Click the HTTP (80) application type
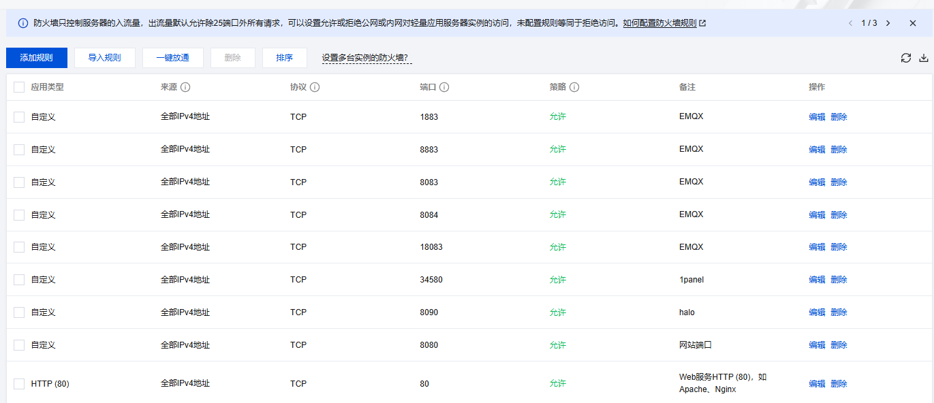 50,384
